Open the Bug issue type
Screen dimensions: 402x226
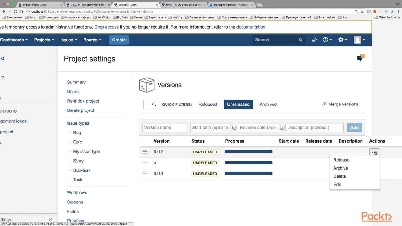[77, 133]
